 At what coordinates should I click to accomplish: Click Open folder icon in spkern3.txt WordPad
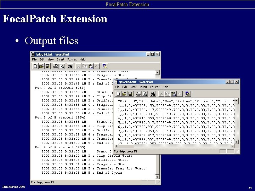124,94
